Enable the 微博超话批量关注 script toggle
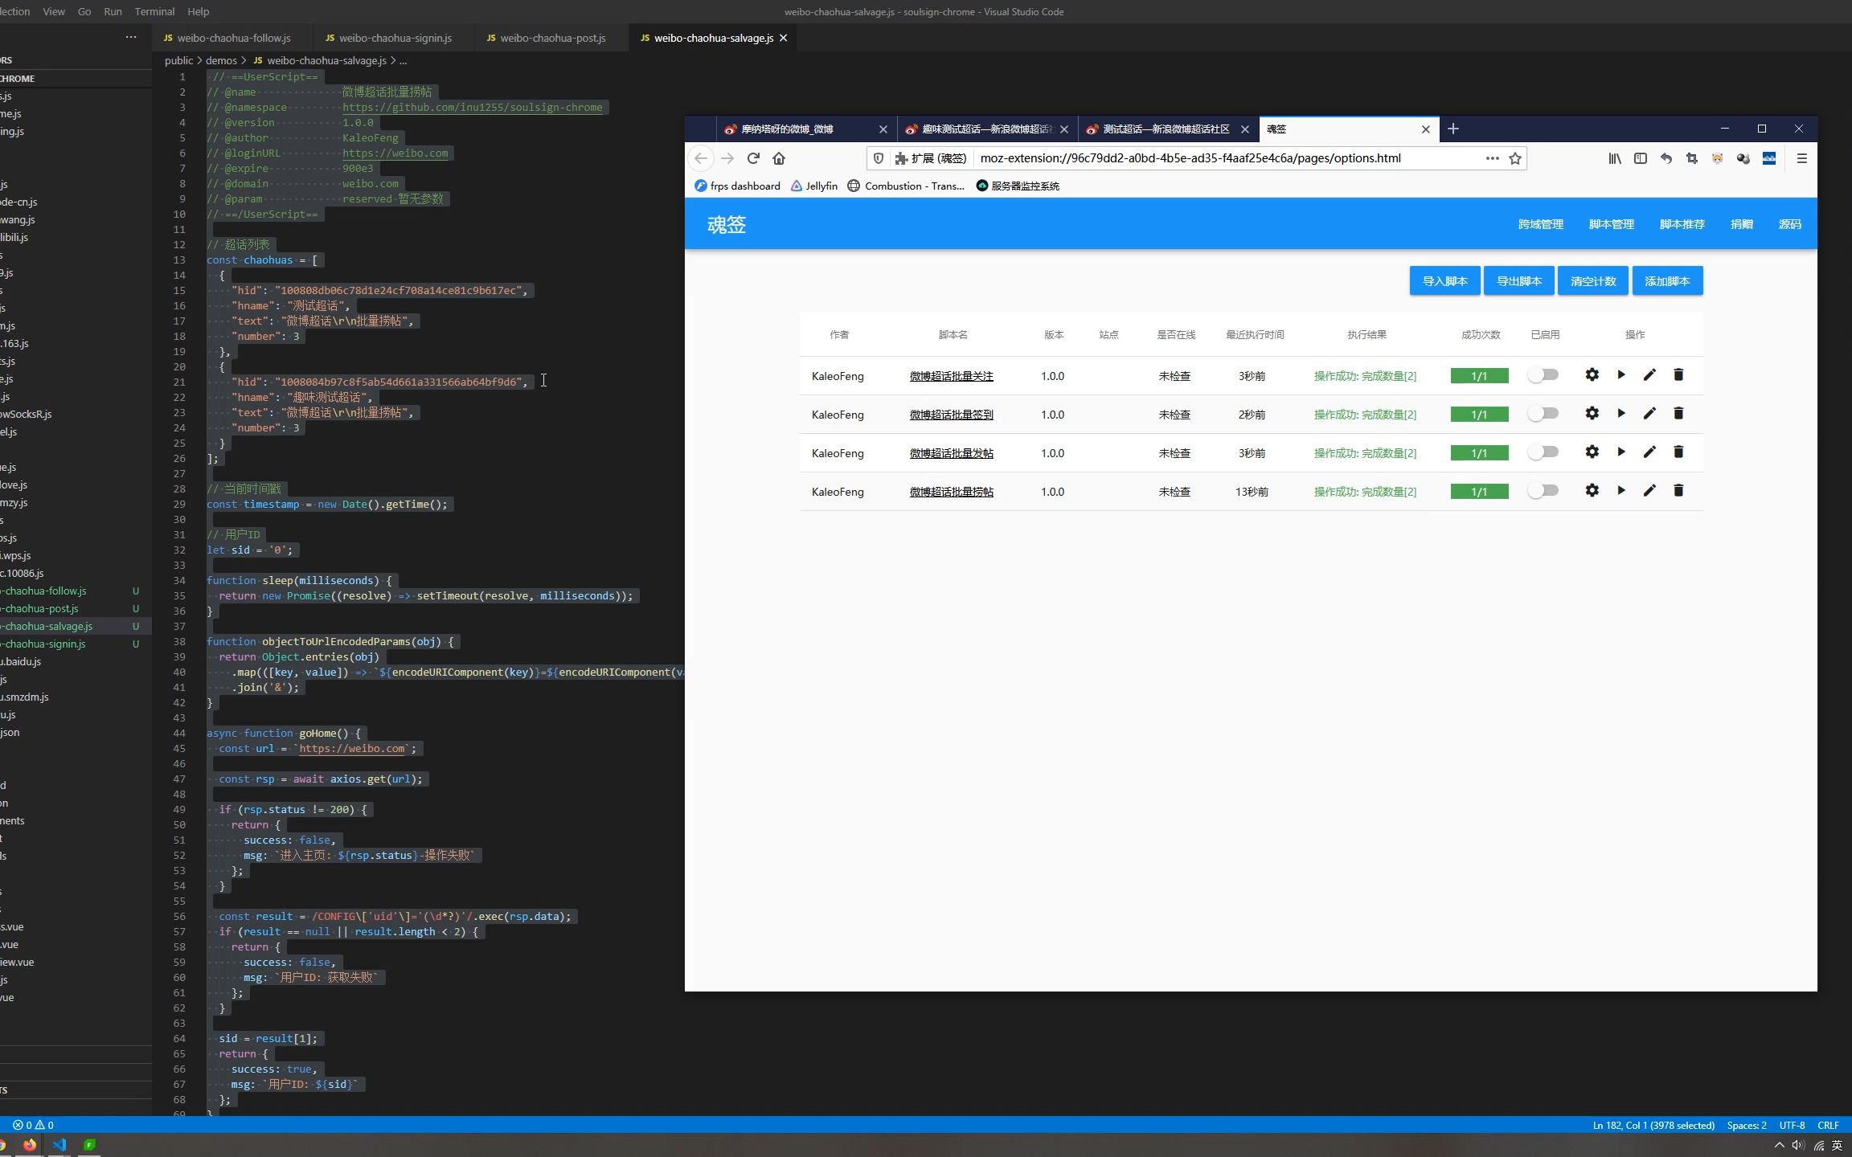The height and width of the screenshot is (1157, 1852). point(1543,375)
